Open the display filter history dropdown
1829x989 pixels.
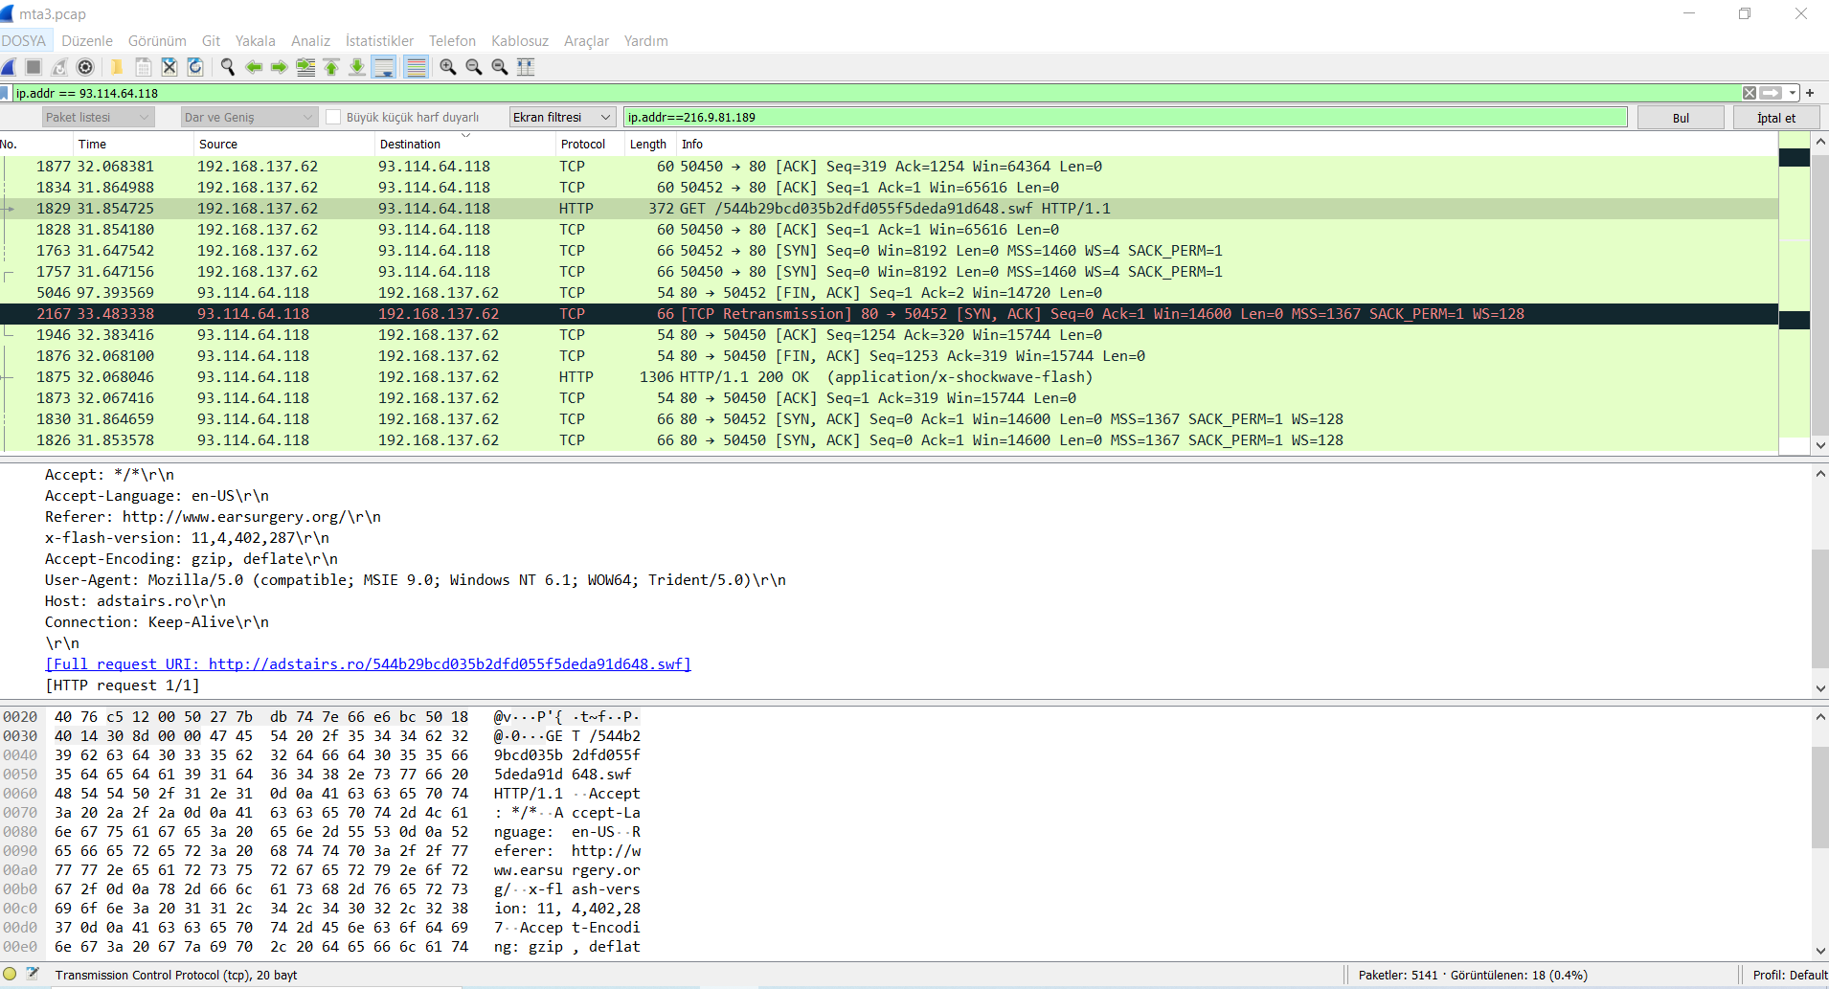(x=1792, y=93)
